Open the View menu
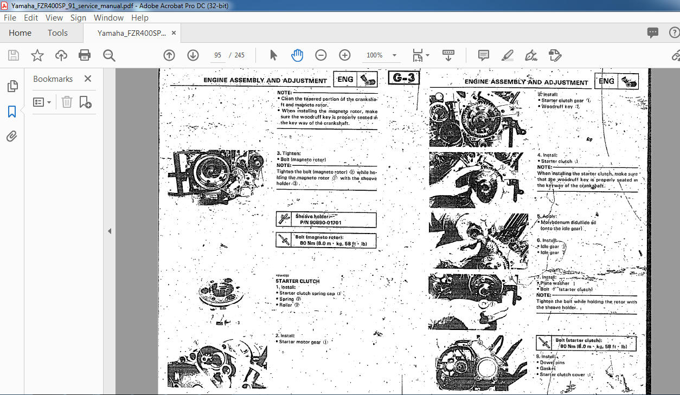The image size is (680, 395). pyautogui.click(x=54, y=17)
